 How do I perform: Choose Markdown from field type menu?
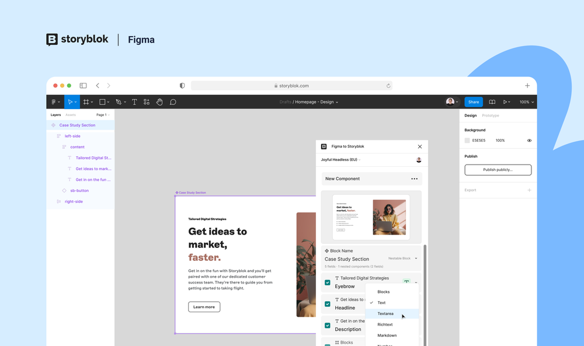[392, 335]
